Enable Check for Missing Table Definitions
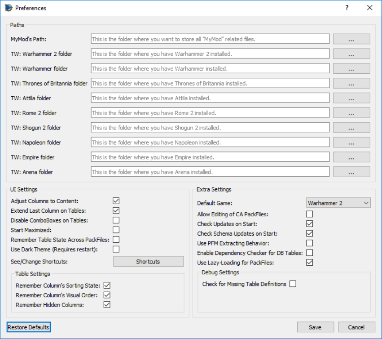Screen dimensions: 382x339 (x=293, y=284)
